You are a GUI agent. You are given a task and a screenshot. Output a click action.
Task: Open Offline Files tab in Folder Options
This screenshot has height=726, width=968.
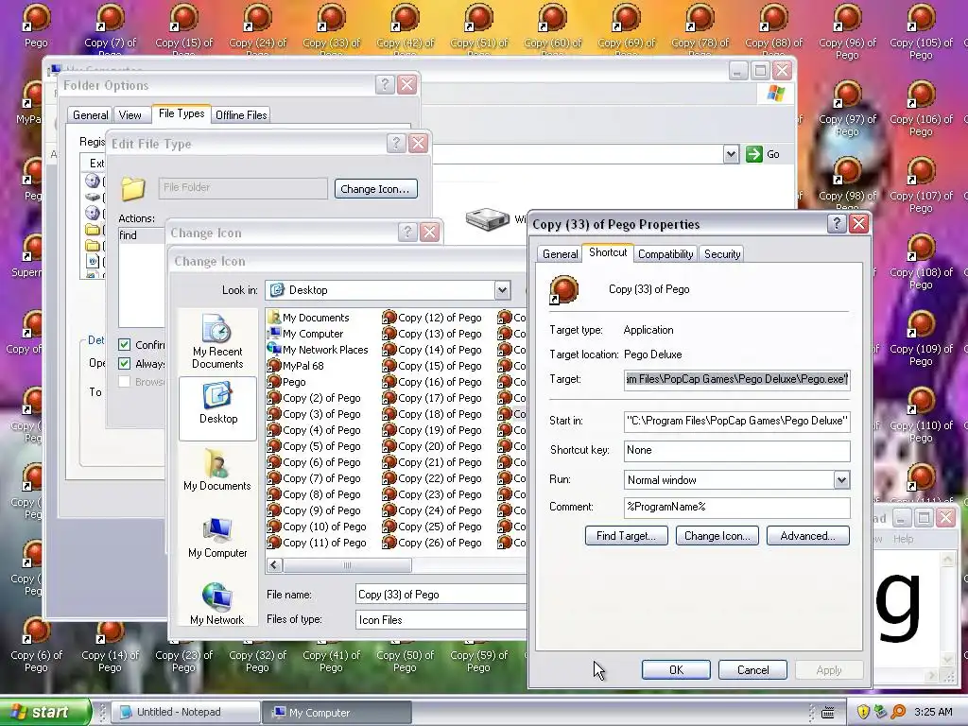241,114
